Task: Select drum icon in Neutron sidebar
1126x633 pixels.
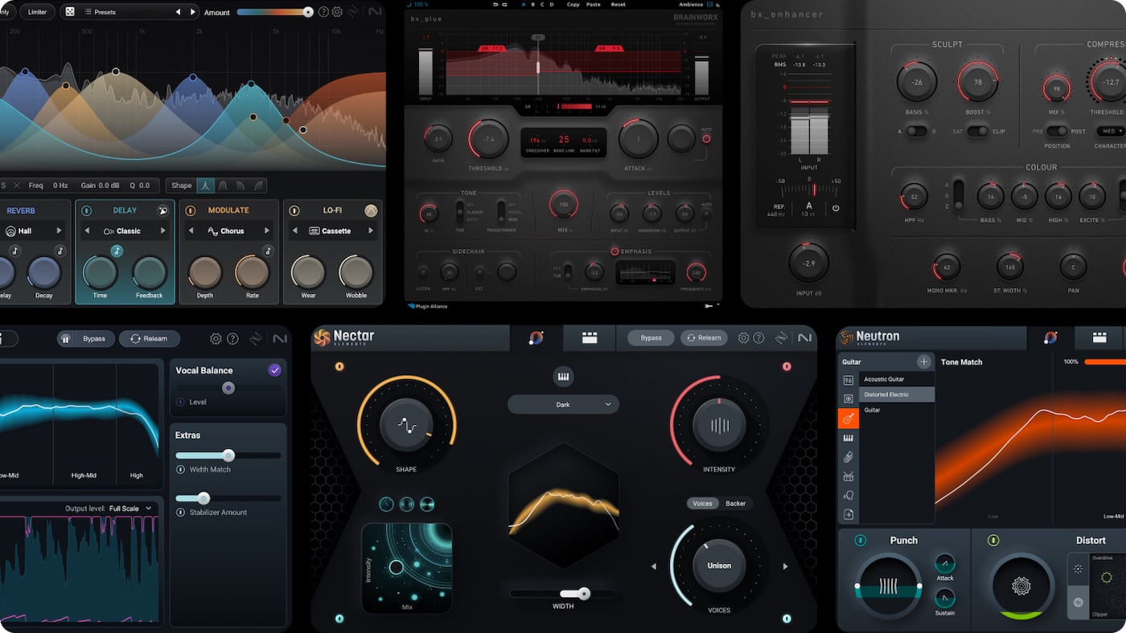Action: (x=849, y=476)
